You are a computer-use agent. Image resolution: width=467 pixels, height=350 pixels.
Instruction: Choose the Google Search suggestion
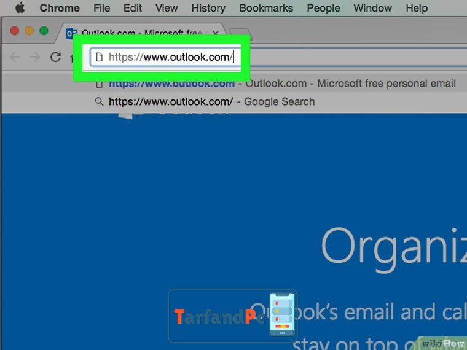point(233,102)
